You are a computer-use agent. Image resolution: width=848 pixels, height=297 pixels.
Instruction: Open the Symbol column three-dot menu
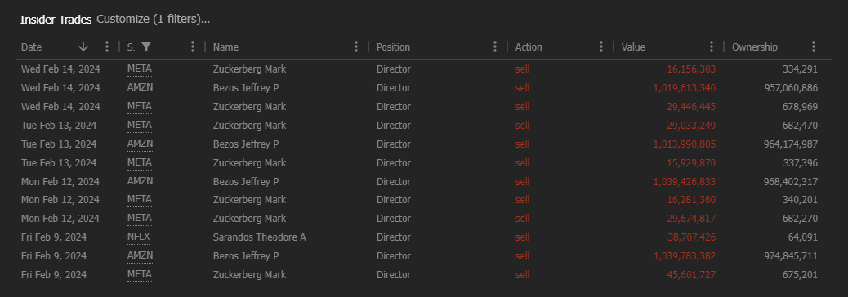193,47
